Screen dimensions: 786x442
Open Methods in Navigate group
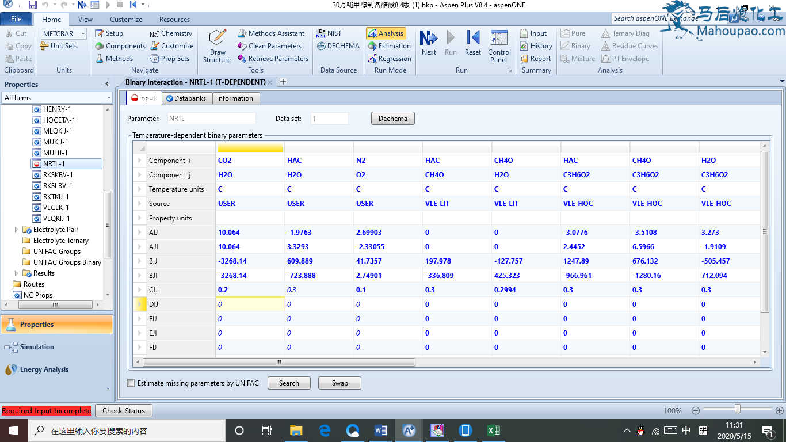[114, 59]
